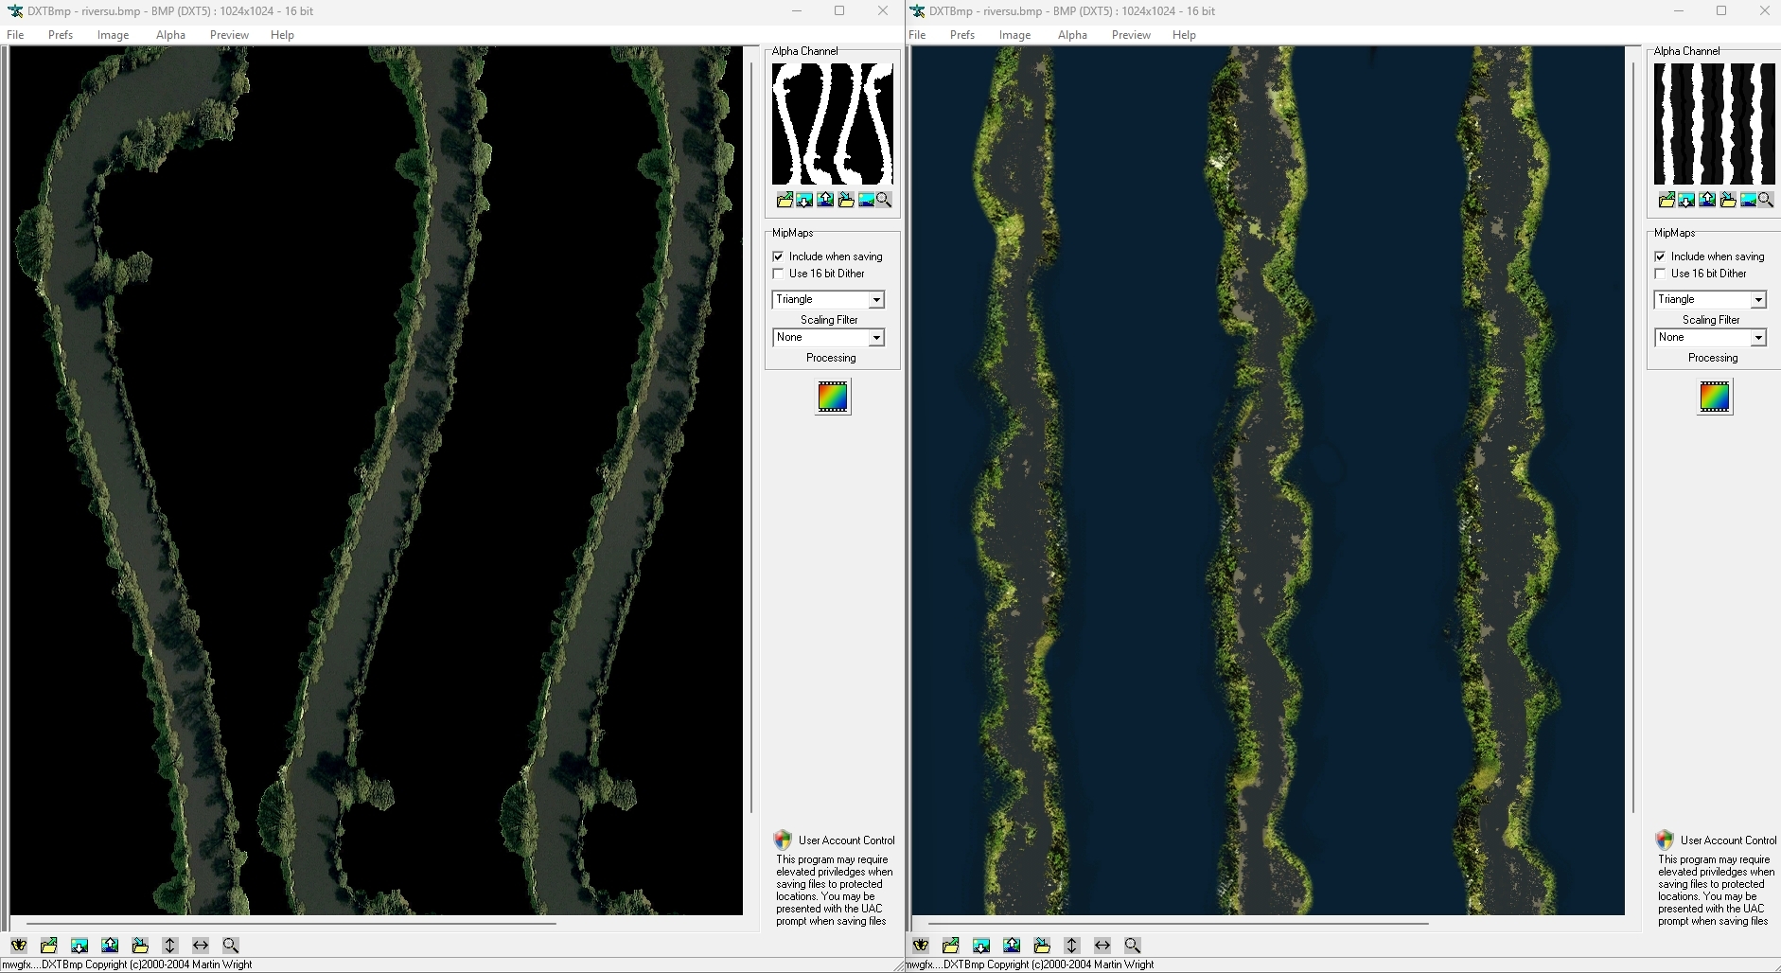Expand Triangle scaling filter dropdown in right window
The image size is (1781, 973).
(1758, 300)
